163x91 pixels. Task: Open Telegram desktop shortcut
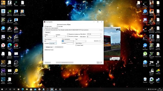point(3,29)
